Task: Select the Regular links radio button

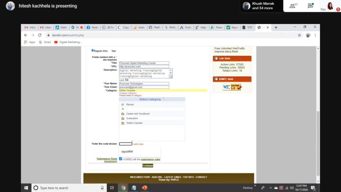Action: coord(93,51)
